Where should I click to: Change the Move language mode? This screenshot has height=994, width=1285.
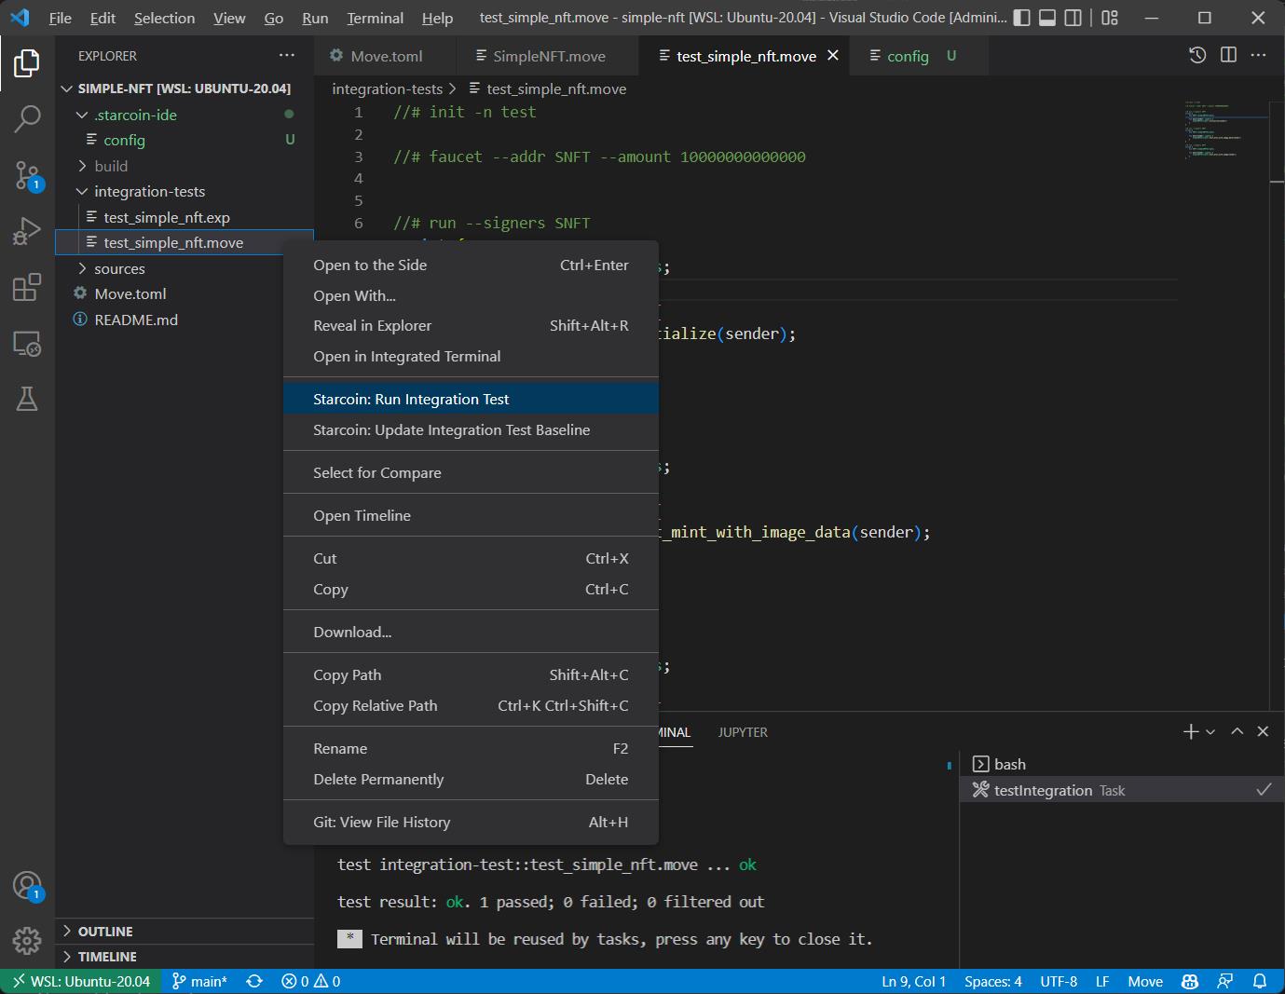tap(1145, 981)
